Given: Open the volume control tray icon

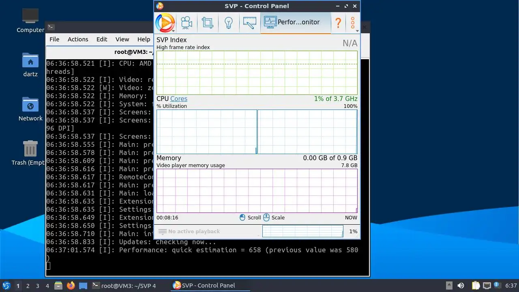Looking at the screenshot, I should pos(461,286).
